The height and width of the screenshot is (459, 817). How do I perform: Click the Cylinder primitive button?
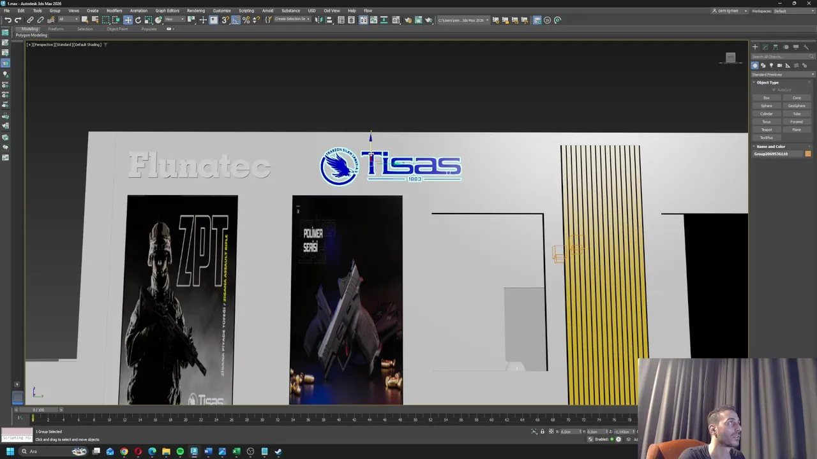(767, 113)
